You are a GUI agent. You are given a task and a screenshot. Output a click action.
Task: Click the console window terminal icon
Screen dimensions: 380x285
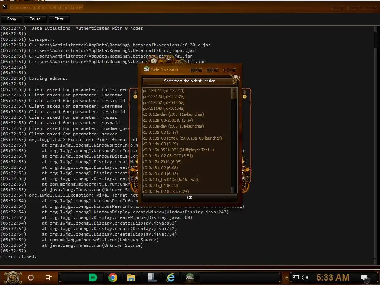[x=5, y=7]
